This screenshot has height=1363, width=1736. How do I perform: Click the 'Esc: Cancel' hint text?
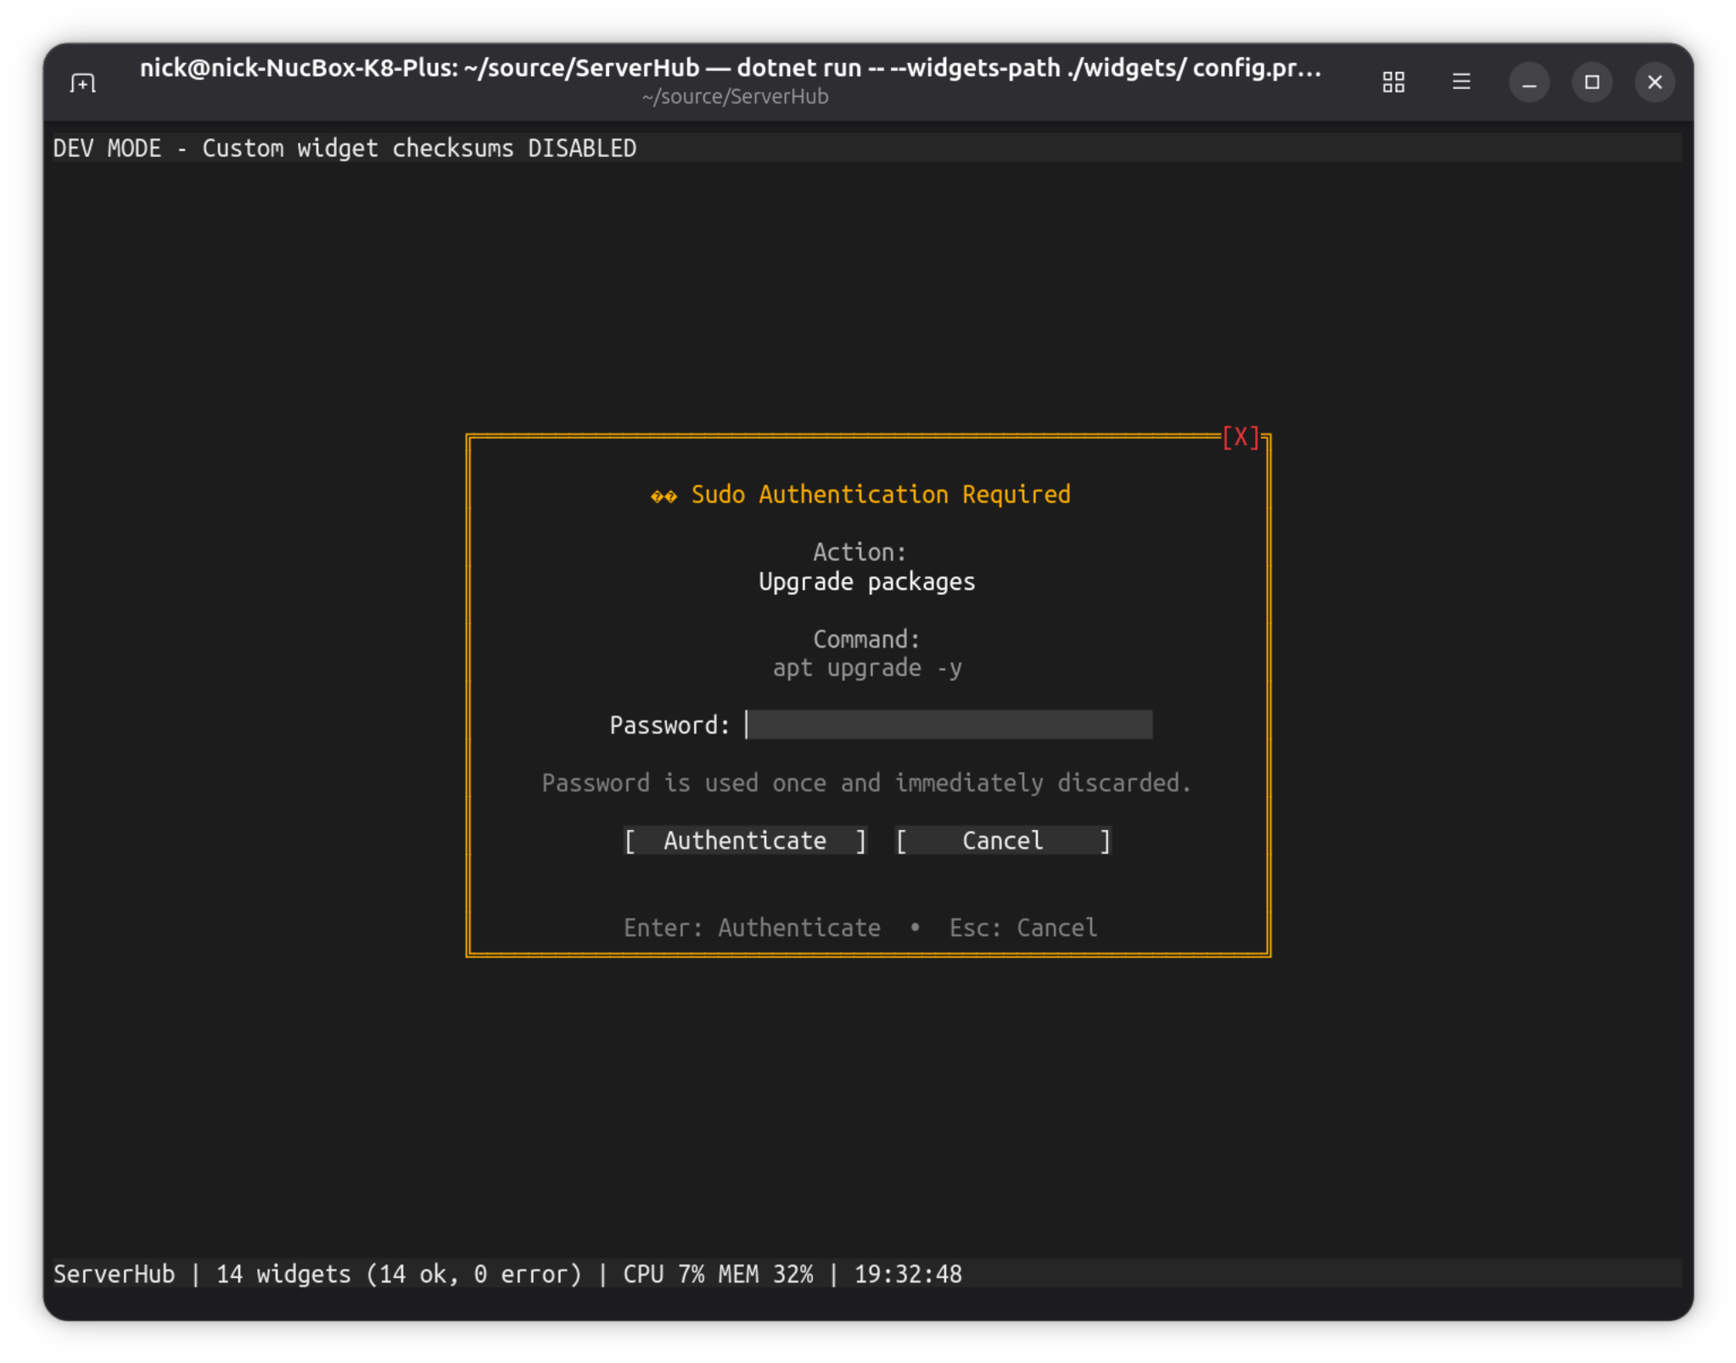pos(1022,928)
